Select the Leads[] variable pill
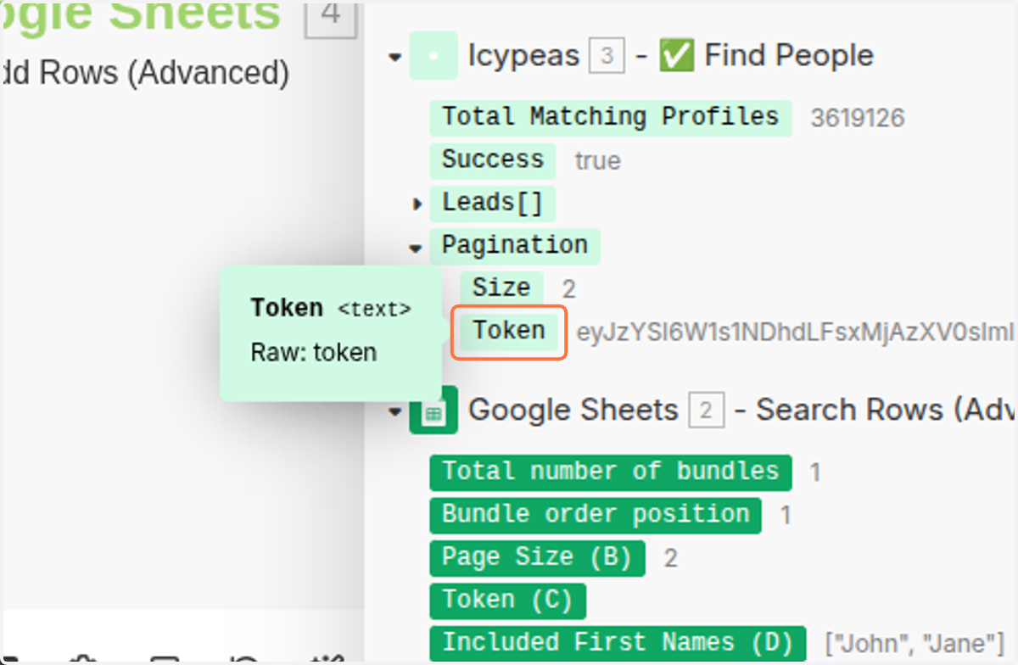The height and width of the screenshot is (665, 1018). [493, 204]
